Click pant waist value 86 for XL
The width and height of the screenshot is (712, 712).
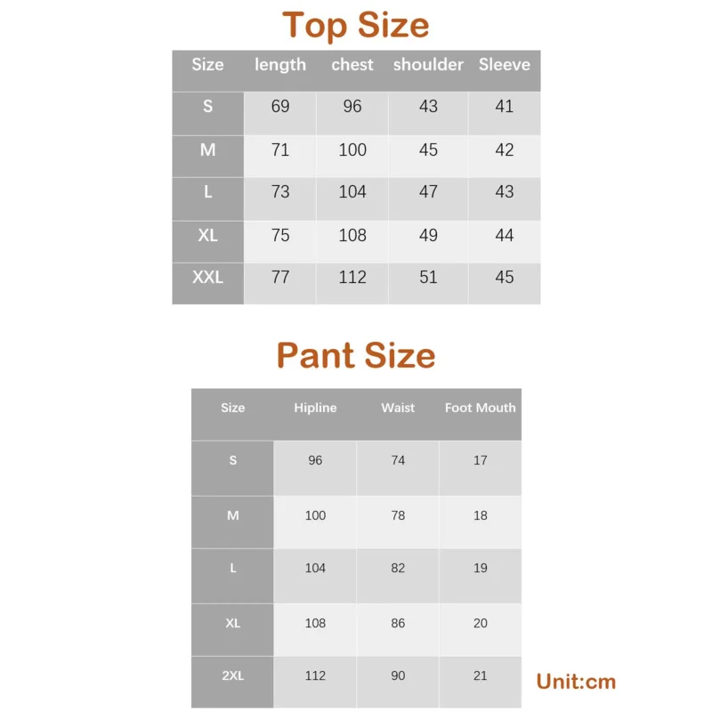pos(398,624)
